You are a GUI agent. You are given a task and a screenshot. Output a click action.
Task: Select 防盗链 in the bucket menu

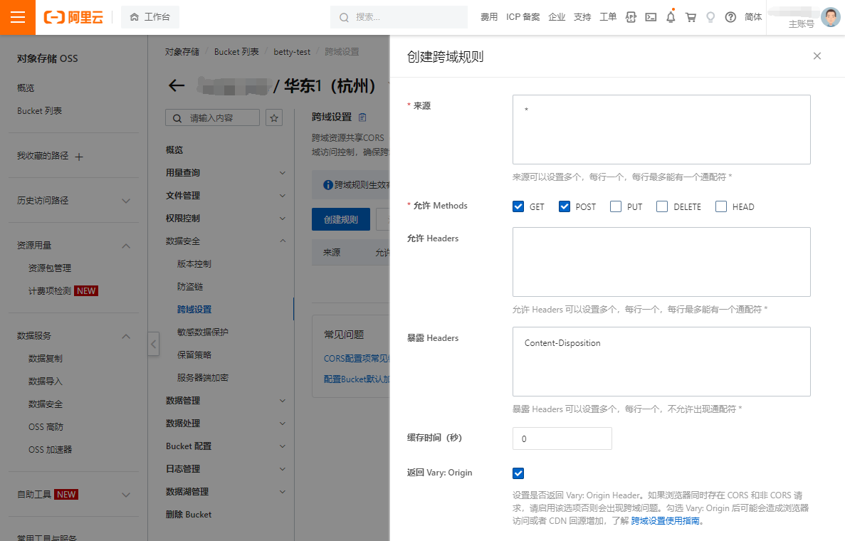click(x=190, y=286)
